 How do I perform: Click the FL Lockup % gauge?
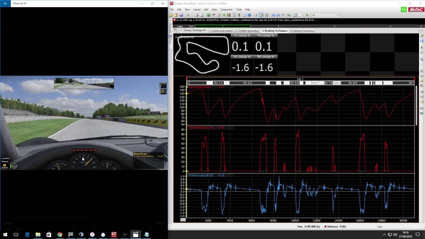tap(242, 43)
